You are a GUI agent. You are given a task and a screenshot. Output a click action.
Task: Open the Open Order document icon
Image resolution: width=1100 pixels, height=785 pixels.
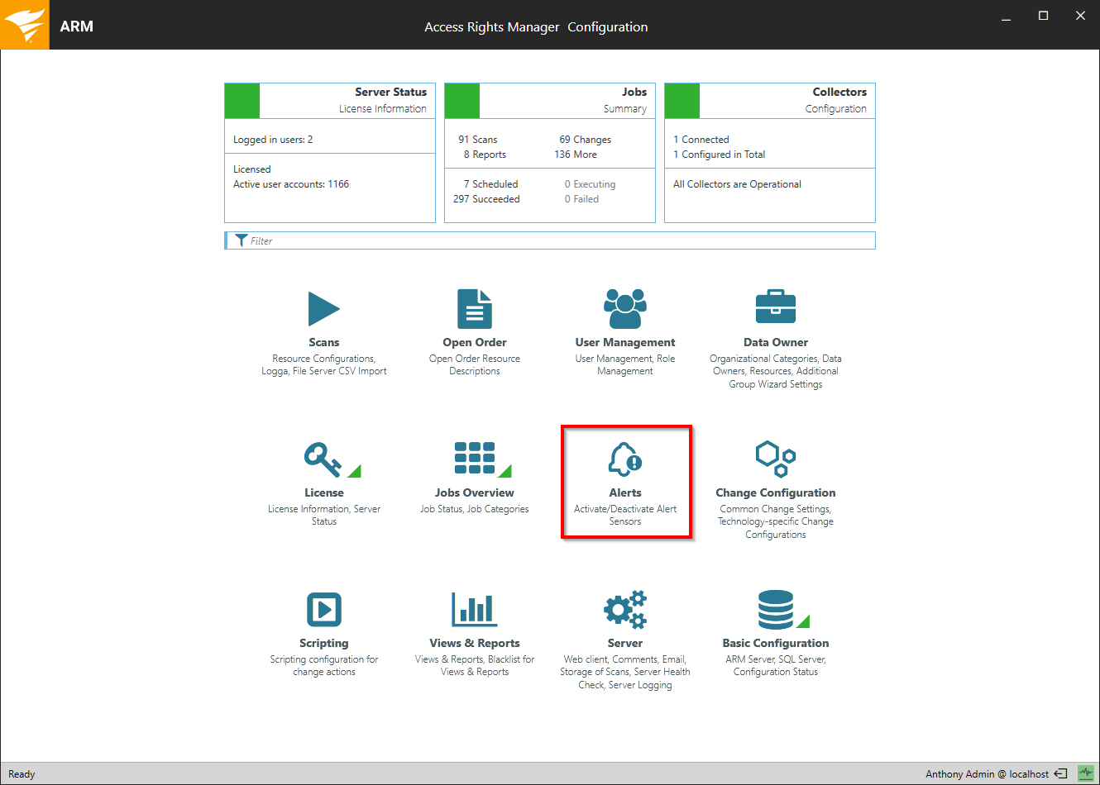tap(474, 309)
